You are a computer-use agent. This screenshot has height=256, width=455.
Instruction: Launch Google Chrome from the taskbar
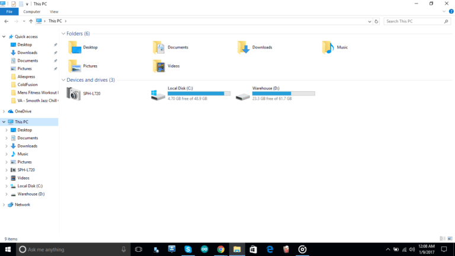[220, 249]
